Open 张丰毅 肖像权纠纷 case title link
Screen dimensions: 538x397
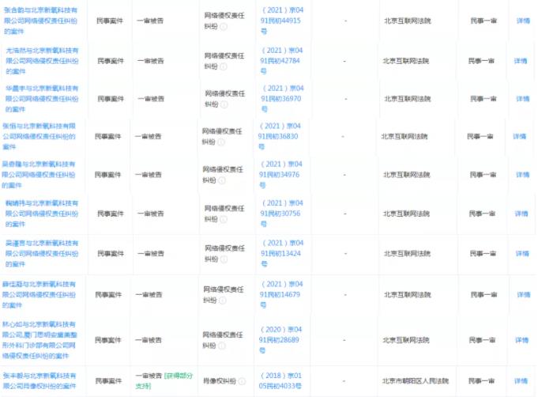point(40,381)
